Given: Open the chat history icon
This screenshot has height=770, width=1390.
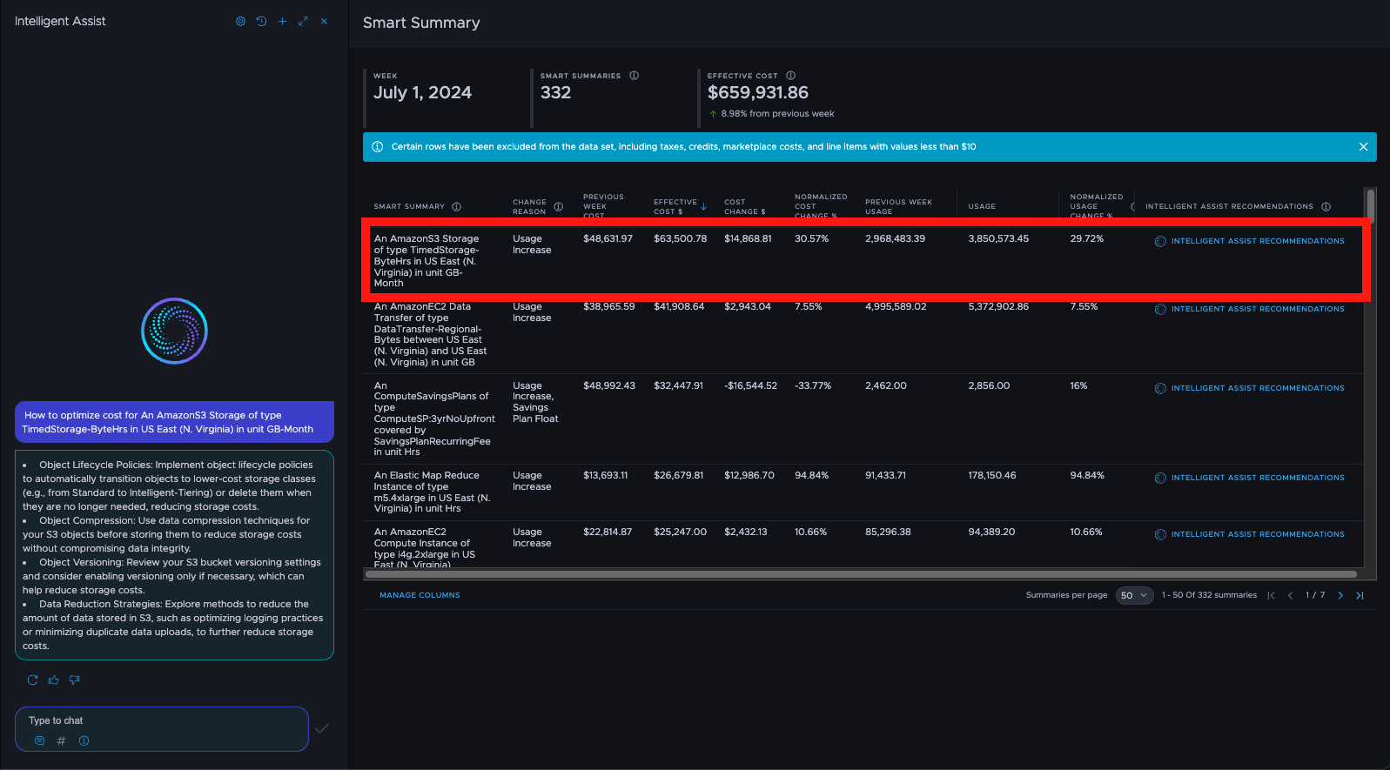Looking at the screenshot, I should tap(261, 22).
